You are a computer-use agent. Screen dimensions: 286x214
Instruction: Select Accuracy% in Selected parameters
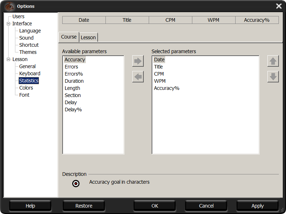point(167,88)
